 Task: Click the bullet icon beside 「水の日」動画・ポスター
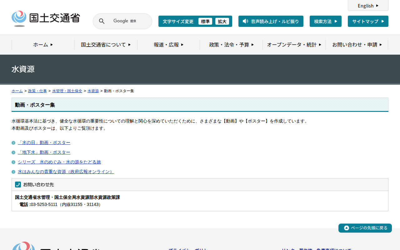tap(13, 143)
